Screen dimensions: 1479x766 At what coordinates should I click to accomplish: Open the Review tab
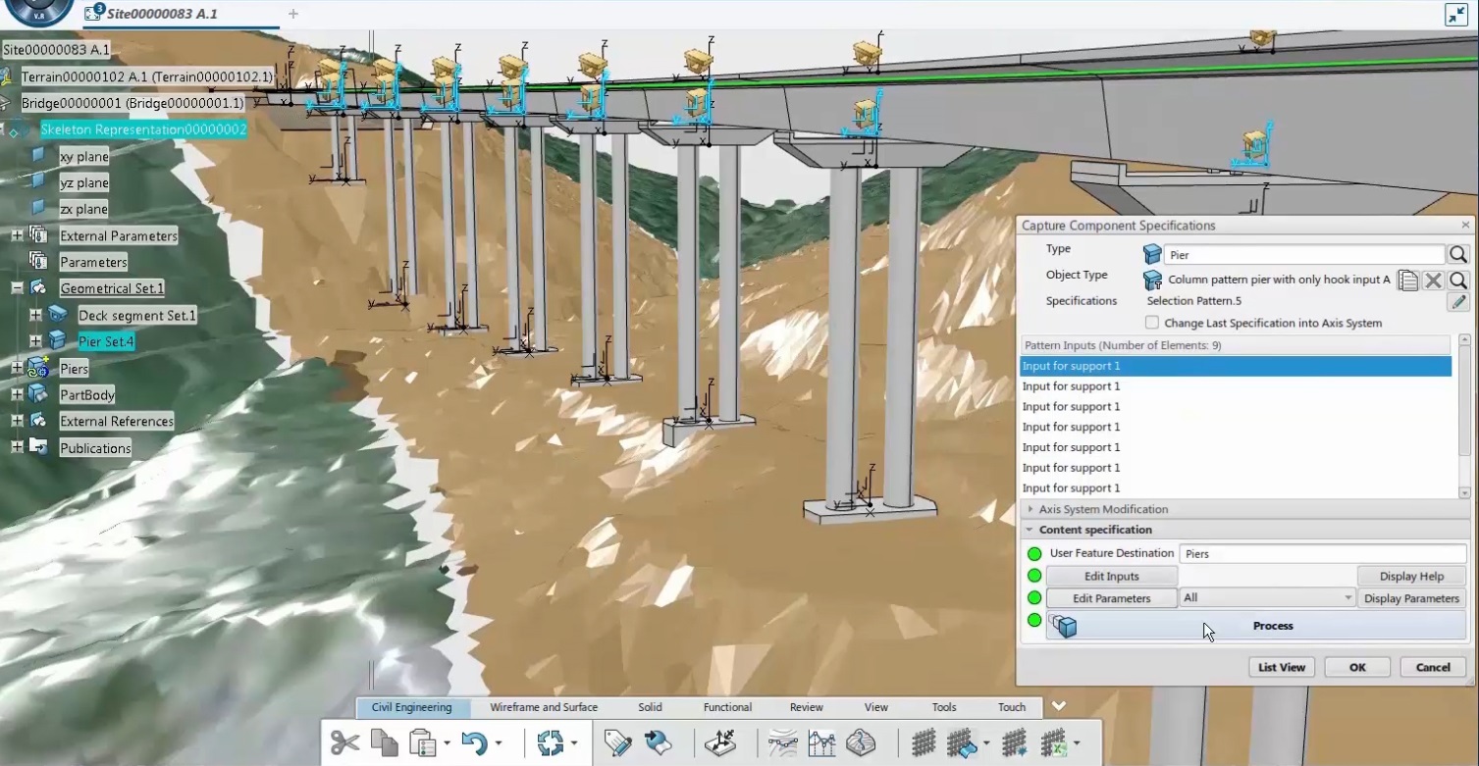click(x=807, y=707)
